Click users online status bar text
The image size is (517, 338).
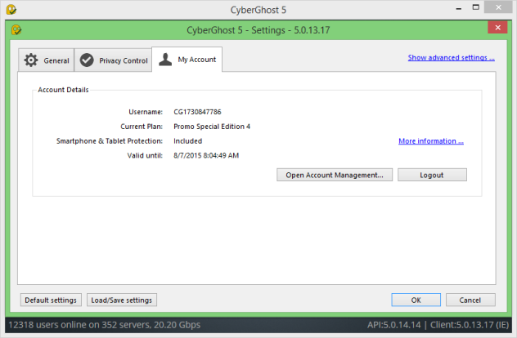(104, 325)
